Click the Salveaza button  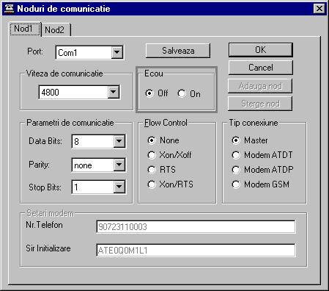click(x=178, y=51)
